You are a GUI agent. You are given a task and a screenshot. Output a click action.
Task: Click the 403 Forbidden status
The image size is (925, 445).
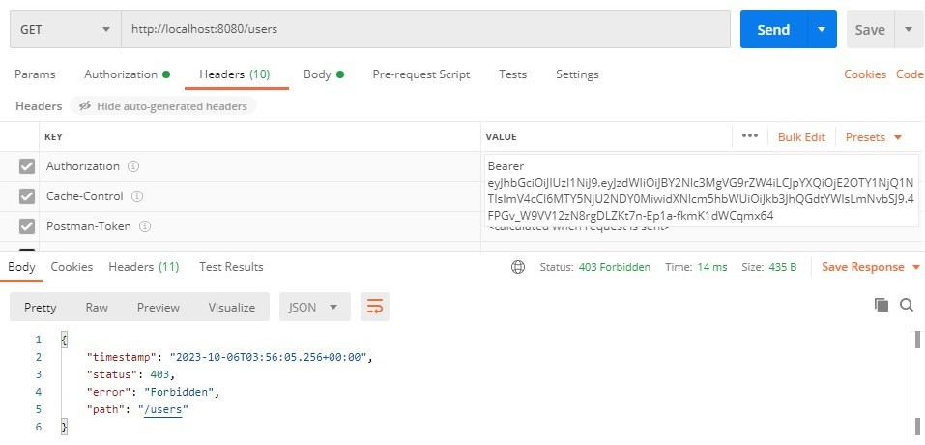(x=615, y=267)
